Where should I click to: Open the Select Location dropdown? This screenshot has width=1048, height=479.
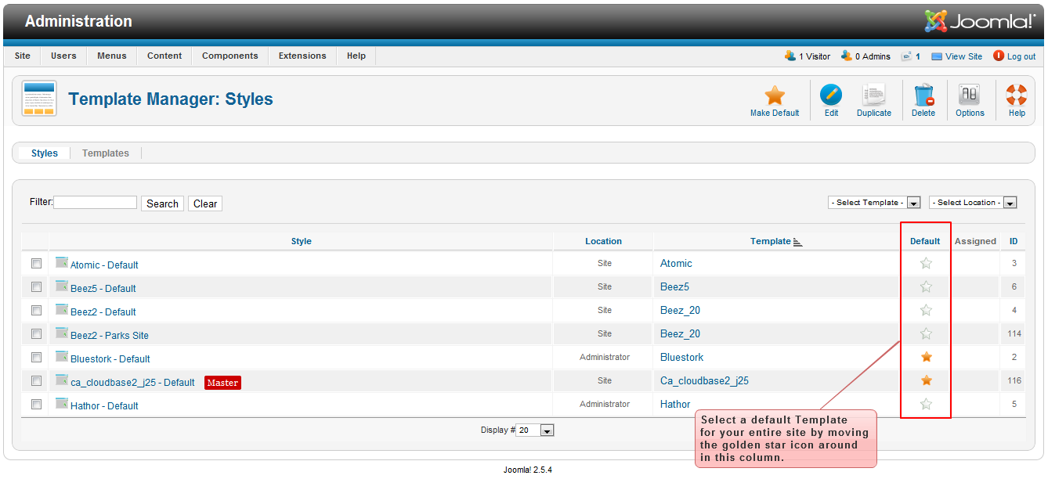coord(973,203)
